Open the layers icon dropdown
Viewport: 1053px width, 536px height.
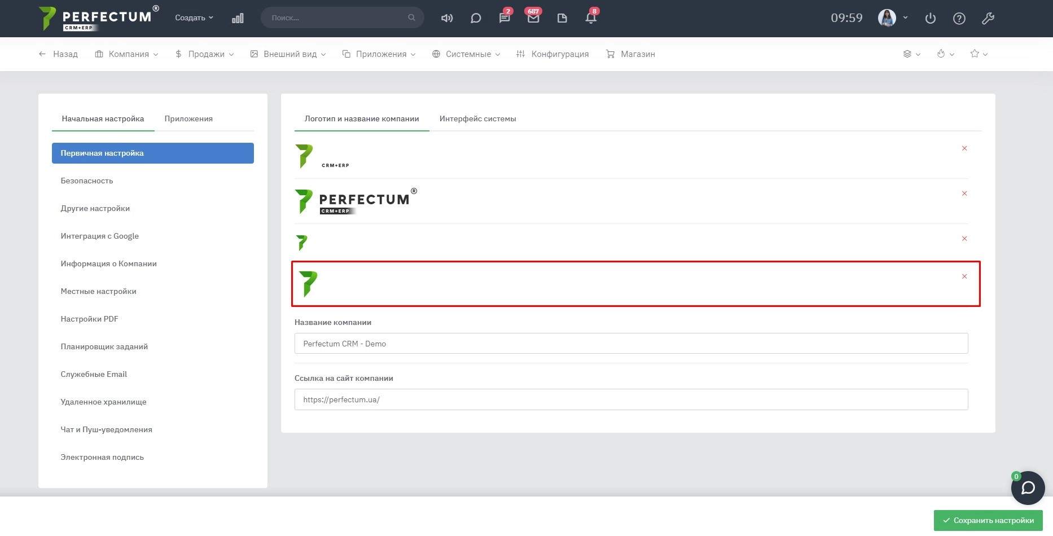tap(911, 54)
